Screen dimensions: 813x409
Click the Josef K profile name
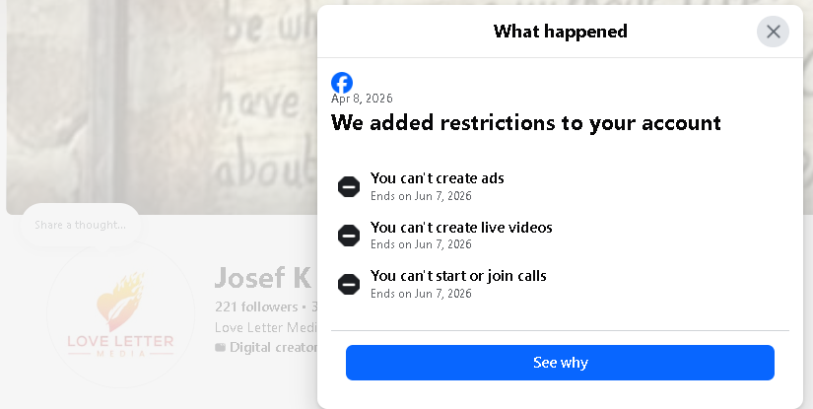(263, 278)
